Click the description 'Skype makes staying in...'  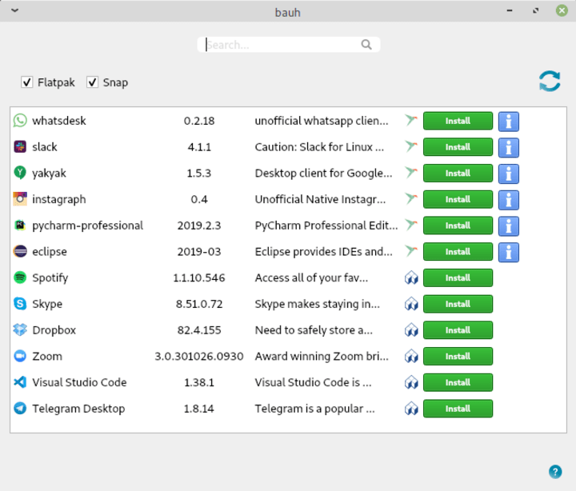coord(317,304)
